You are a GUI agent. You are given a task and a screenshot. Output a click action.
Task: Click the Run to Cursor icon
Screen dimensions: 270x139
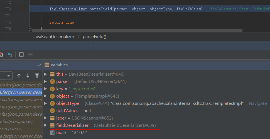pos(10,54)
